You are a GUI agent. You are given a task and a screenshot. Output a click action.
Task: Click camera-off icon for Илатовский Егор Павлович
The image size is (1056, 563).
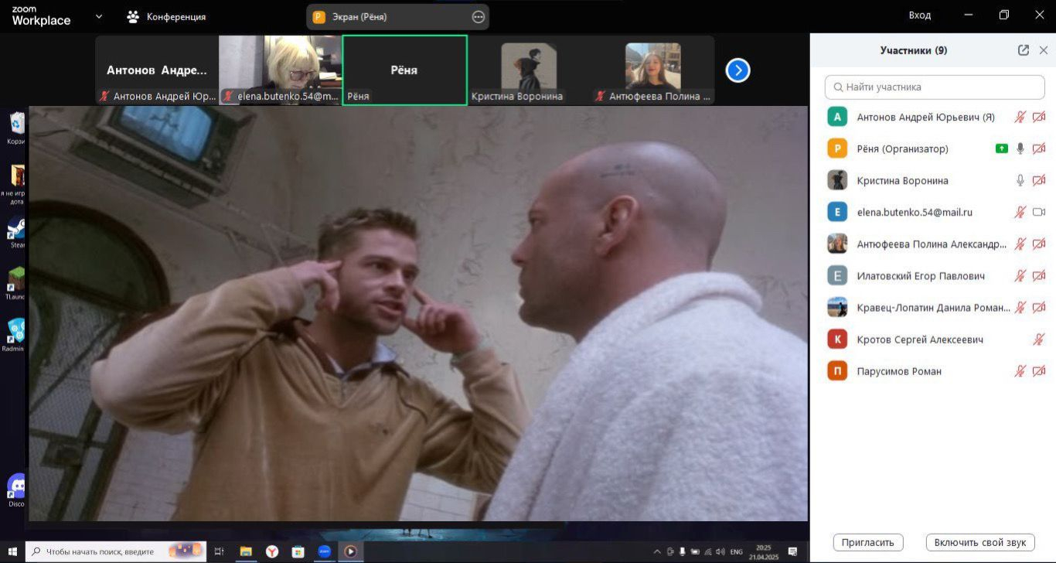pos(1039,275)
